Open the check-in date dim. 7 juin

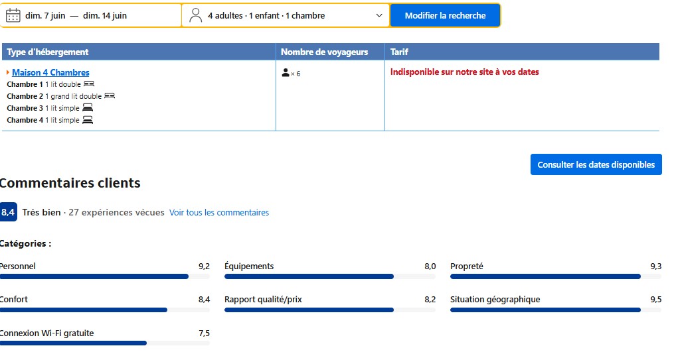[x=45, y=15]
